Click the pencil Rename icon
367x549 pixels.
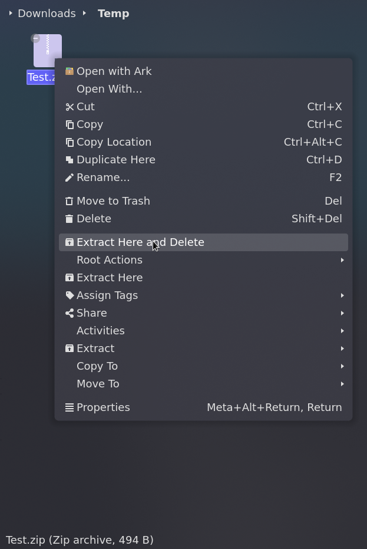(70, 177)
